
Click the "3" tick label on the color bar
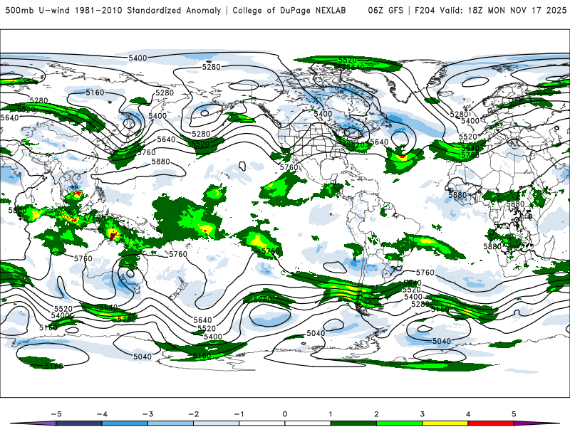(x=422, y=414)
